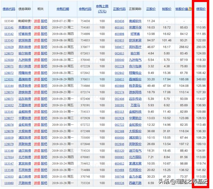The width and height of the screenshot is (213, 189).
Task: Open the 好客转债 bond link
Action: [x=25, y=34]
